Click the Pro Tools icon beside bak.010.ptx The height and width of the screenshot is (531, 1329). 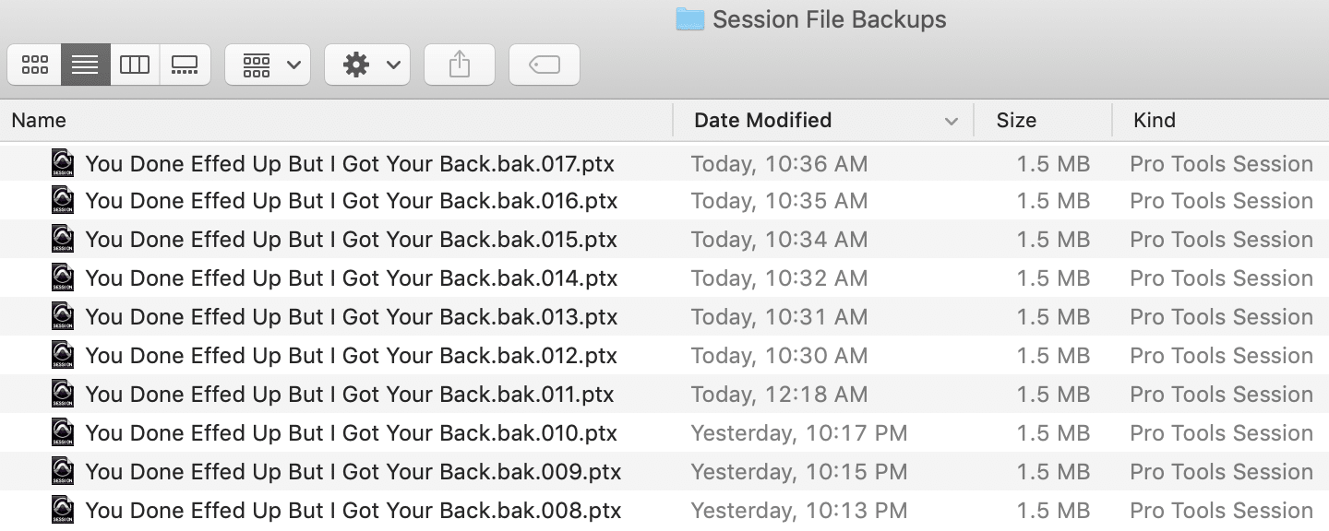pyautogui.click(x=63, y=432)
